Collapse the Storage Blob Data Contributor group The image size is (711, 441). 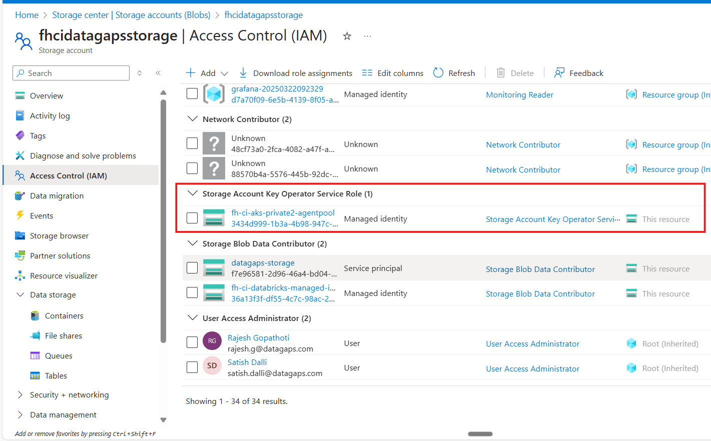coord(192,243)
